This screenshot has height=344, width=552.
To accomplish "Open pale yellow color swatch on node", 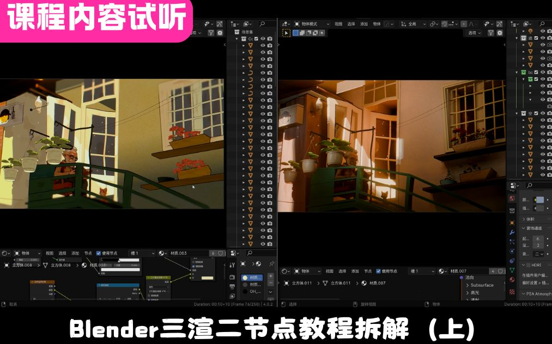I will pyautogui.click(x=207, y=278).
